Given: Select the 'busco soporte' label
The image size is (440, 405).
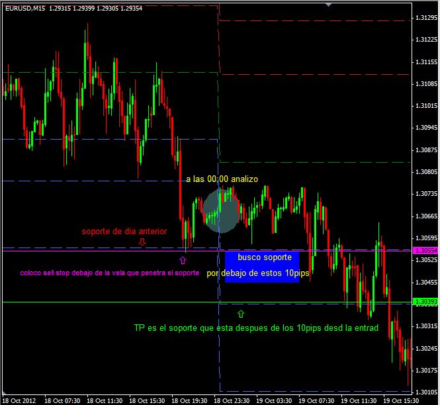Looking at the screenshot, I should 265,257.
